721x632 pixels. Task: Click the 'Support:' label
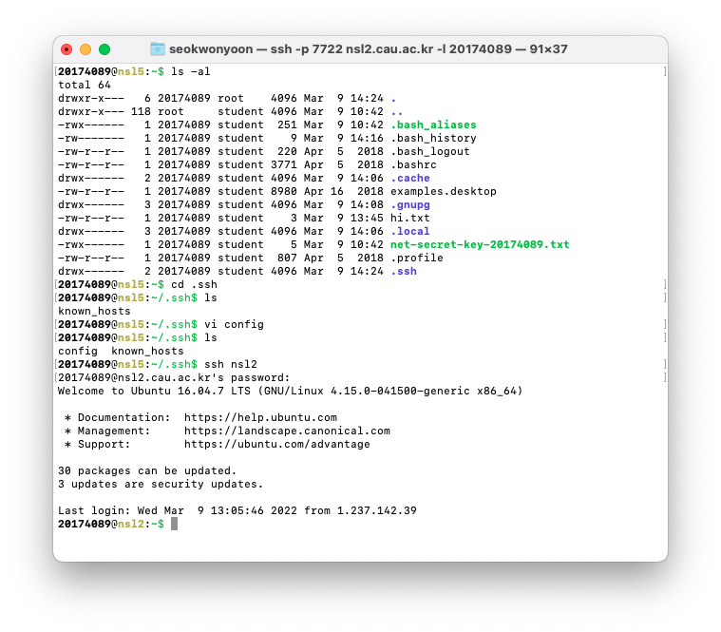tap(104, 445)
